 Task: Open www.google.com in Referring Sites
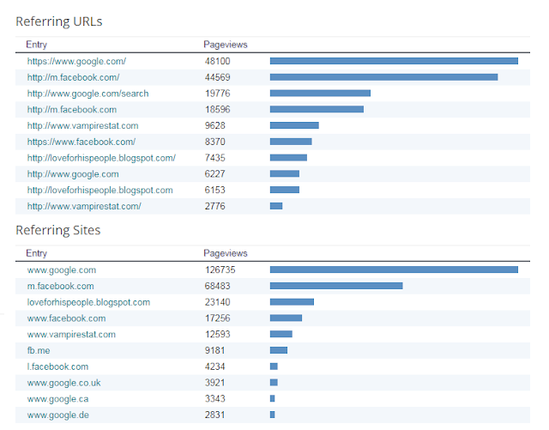pos(62,270)
